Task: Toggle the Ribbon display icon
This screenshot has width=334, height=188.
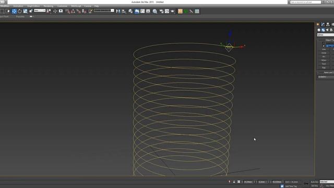Action: click(137, 11)
